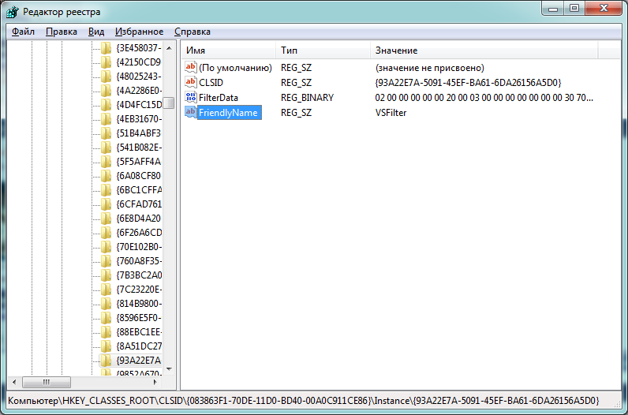Click the folder icon of {8596E5F0- key
Screen dimensions: 628x415
(x=106, y=318)
